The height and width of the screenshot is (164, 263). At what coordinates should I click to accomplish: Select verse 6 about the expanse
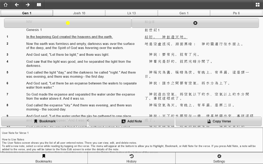click(81, 85)
